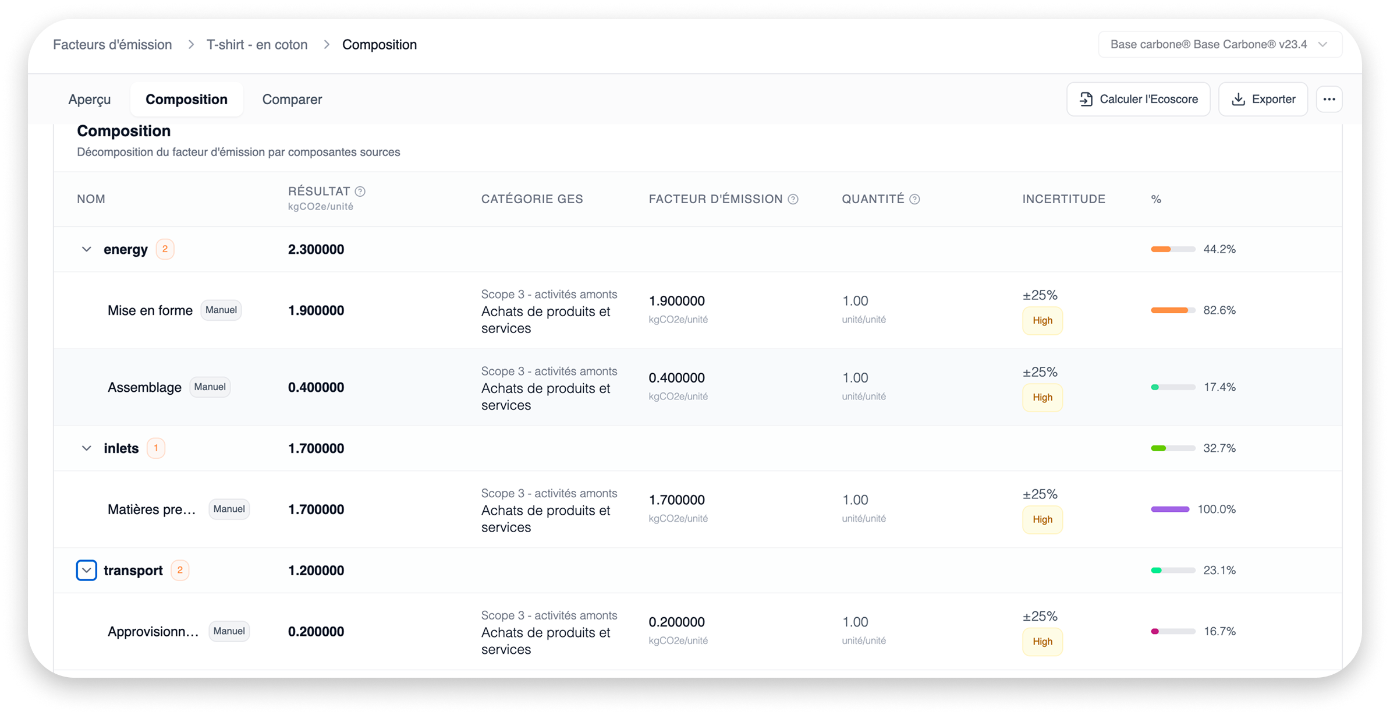The height and width of the screenshot is (715, 1390).
Task: Switch to the Comparer tab
Action: [292, 100]
